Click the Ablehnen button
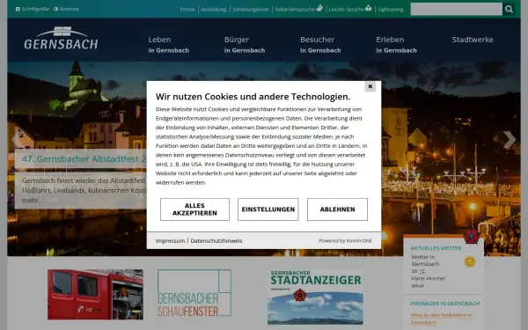Viewport: 528px width, 330px height. pos(337,209)
